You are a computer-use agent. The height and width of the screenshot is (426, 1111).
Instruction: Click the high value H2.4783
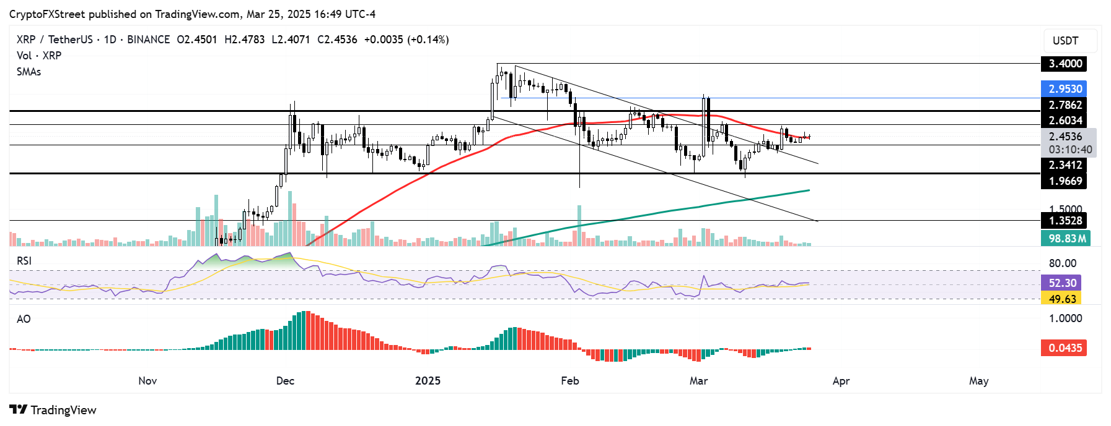point(245,40)
